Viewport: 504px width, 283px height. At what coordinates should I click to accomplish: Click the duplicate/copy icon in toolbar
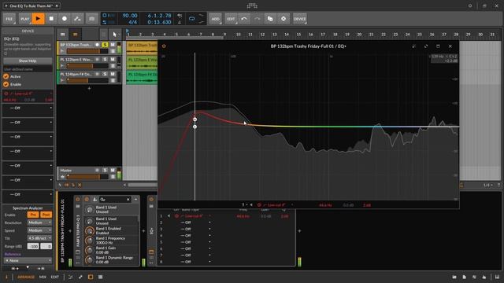(x=270, y=19)
